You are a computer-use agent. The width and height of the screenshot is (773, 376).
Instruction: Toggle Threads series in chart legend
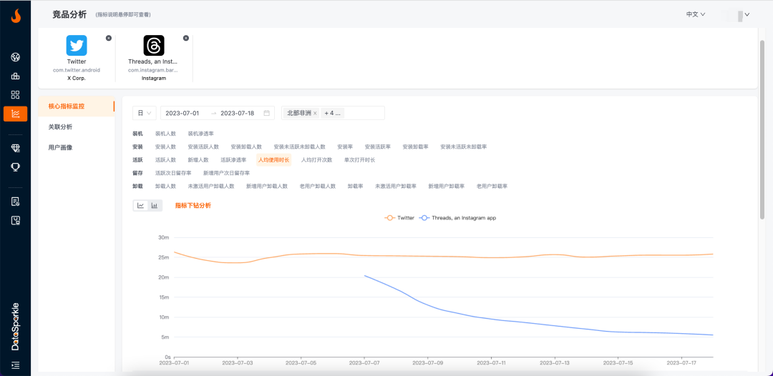pyautogui.click(x=458, y=217)
